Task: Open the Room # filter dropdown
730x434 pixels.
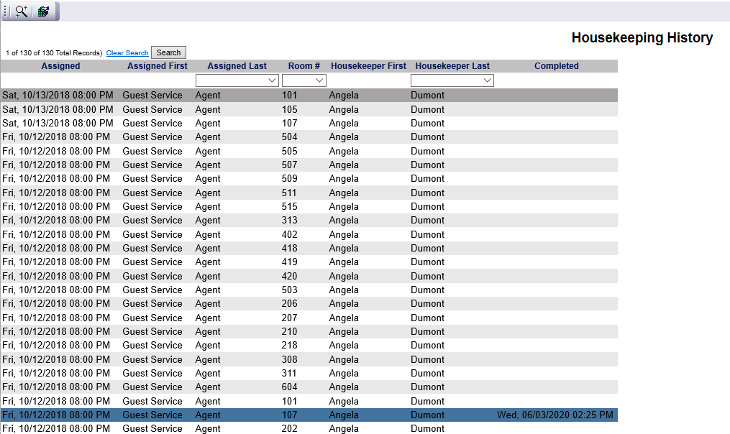Action: tap(304, 80)
